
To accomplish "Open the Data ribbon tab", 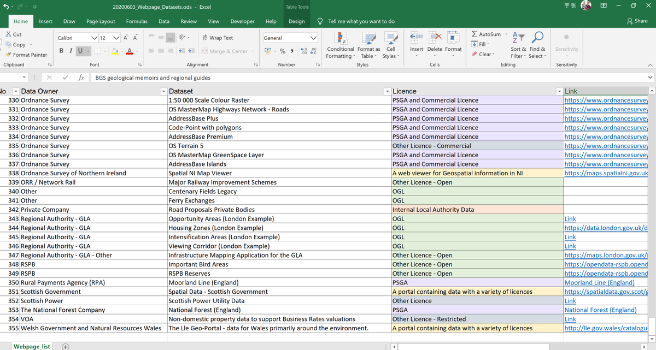I will 164,21.
